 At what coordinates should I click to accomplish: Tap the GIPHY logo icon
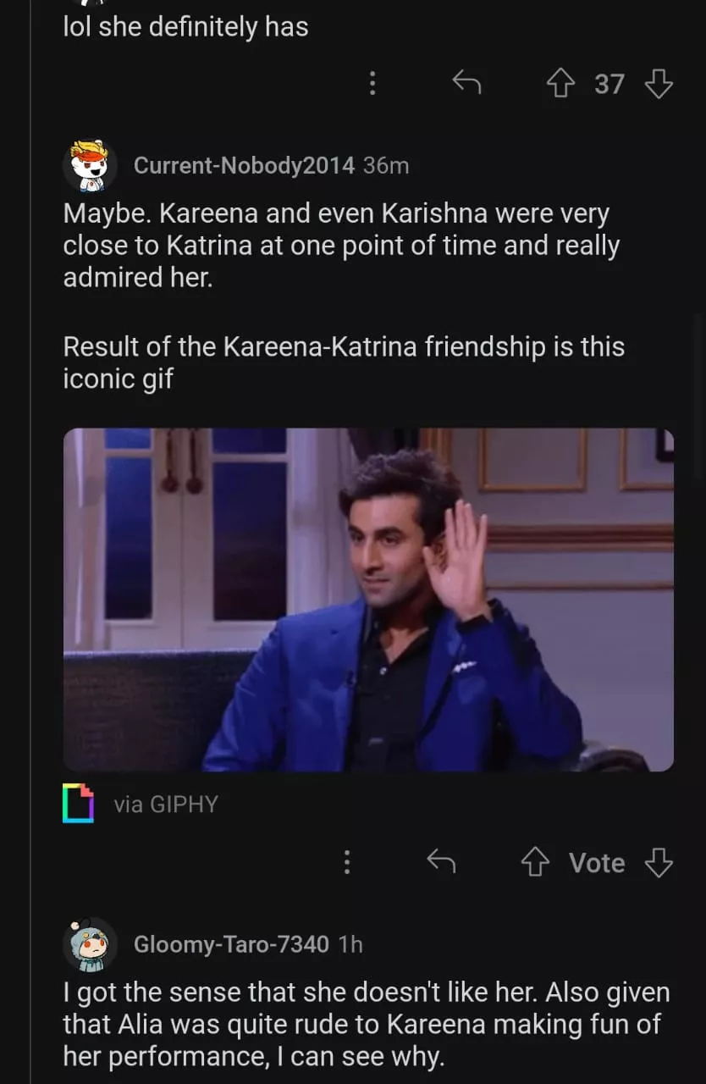pyautogui.click(x=78, y=803)
